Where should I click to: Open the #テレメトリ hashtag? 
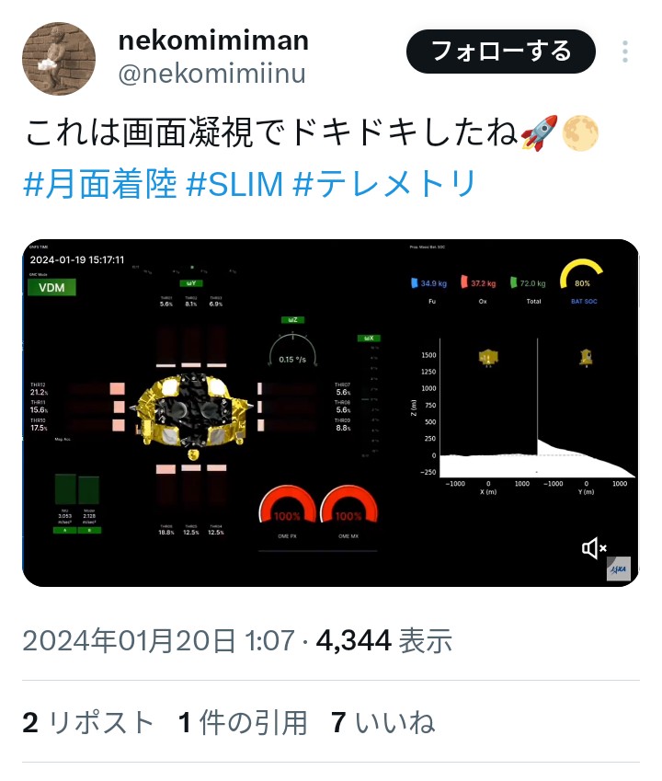point(384,184)
